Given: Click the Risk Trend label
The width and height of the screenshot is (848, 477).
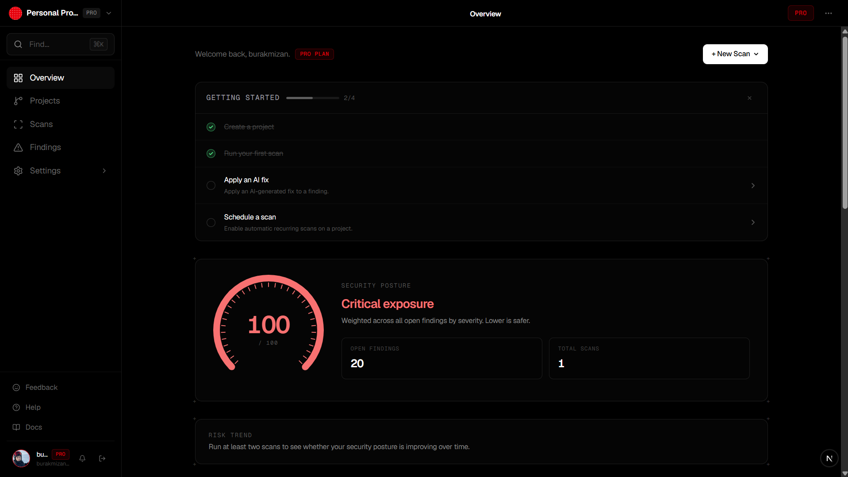Looking at the screenshot, I should click(230, 435).
